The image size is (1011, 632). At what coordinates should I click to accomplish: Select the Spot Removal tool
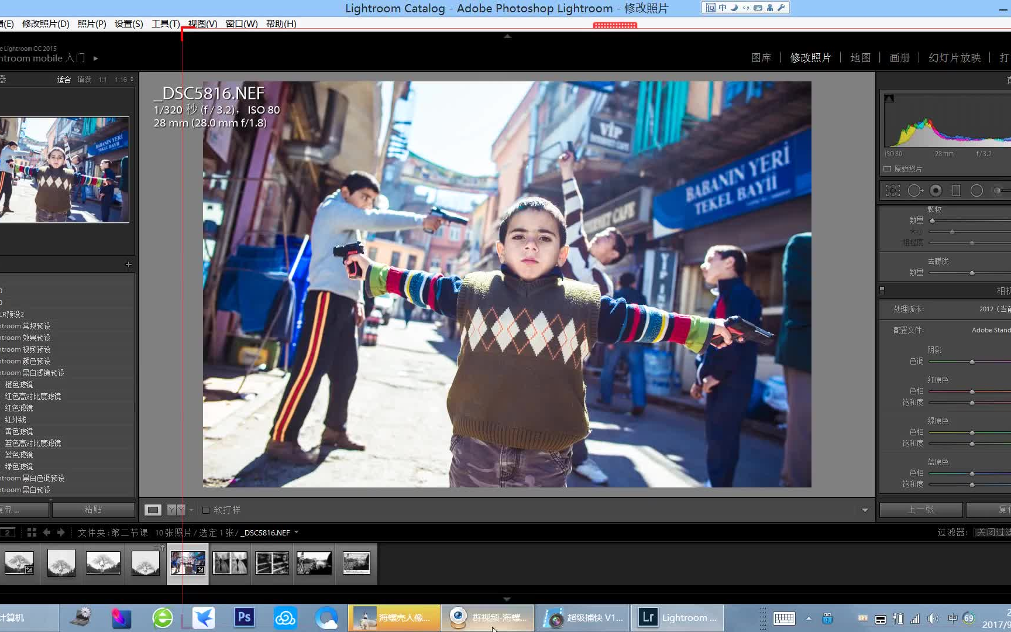click(x=915, y=191)
